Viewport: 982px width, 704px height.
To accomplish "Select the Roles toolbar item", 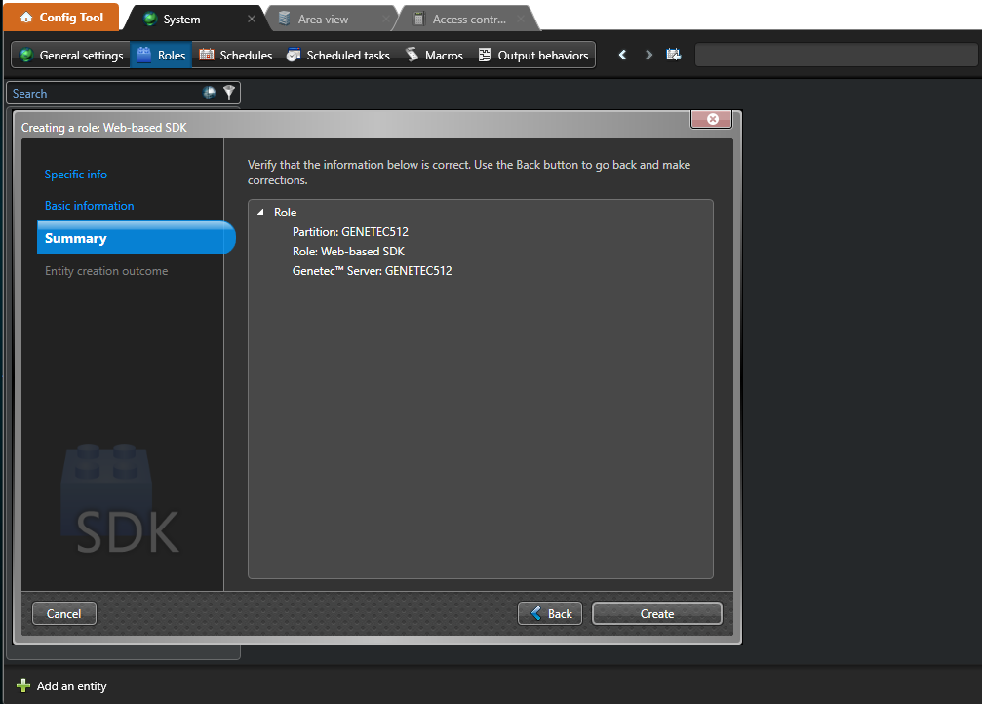I will click(x=161, y=56).
